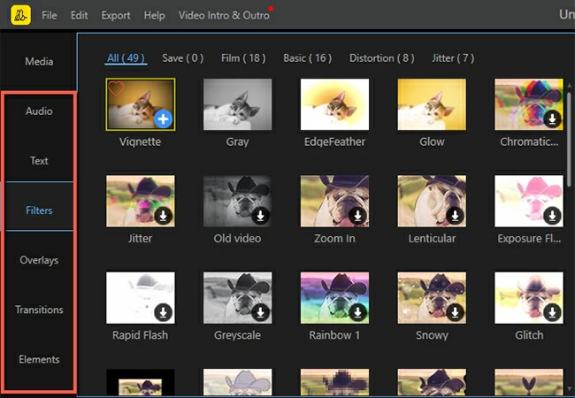This screenshot has height=398, width=575.
Task: Click the scrollbar up arrow
Action: [569, 86]
